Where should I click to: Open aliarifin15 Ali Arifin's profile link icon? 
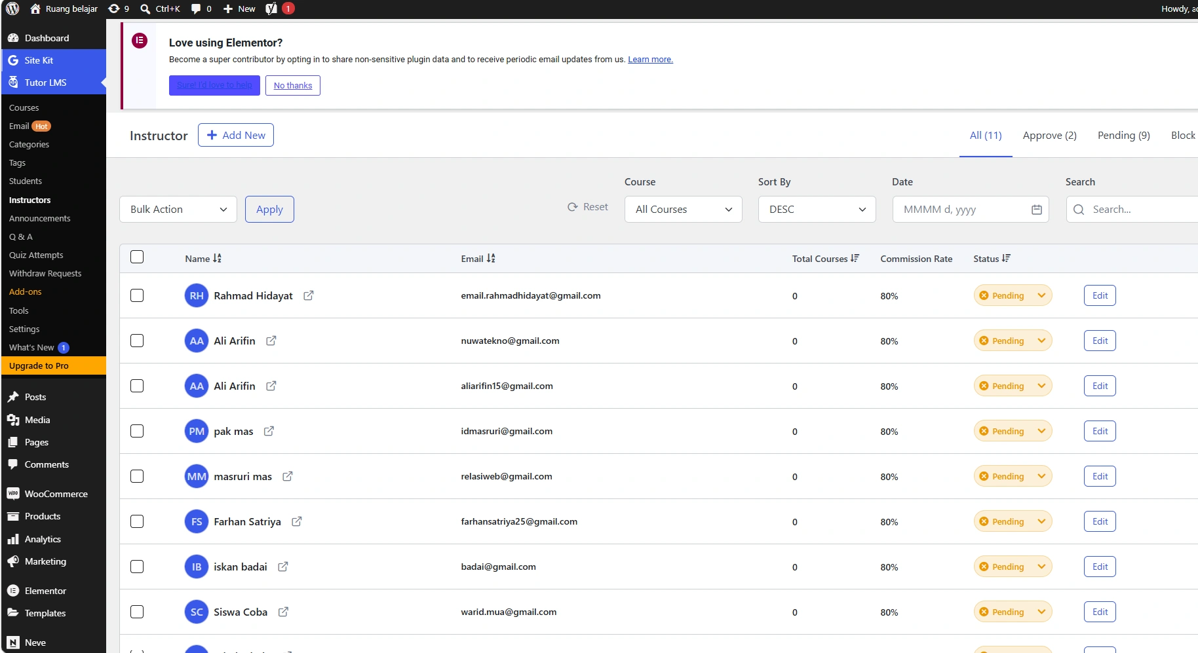[x=271, y=386]
